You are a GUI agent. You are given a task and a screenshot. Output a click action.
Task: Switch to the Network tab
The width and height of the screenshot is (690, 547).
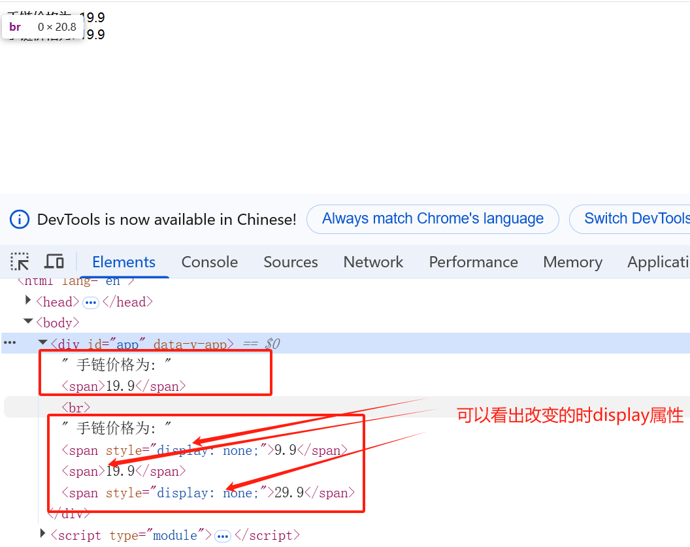point(373,262)
